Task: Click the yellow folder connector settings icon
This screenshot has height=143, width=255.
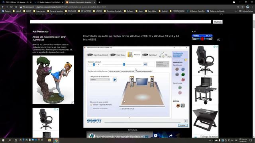Action: pos(186,60)
